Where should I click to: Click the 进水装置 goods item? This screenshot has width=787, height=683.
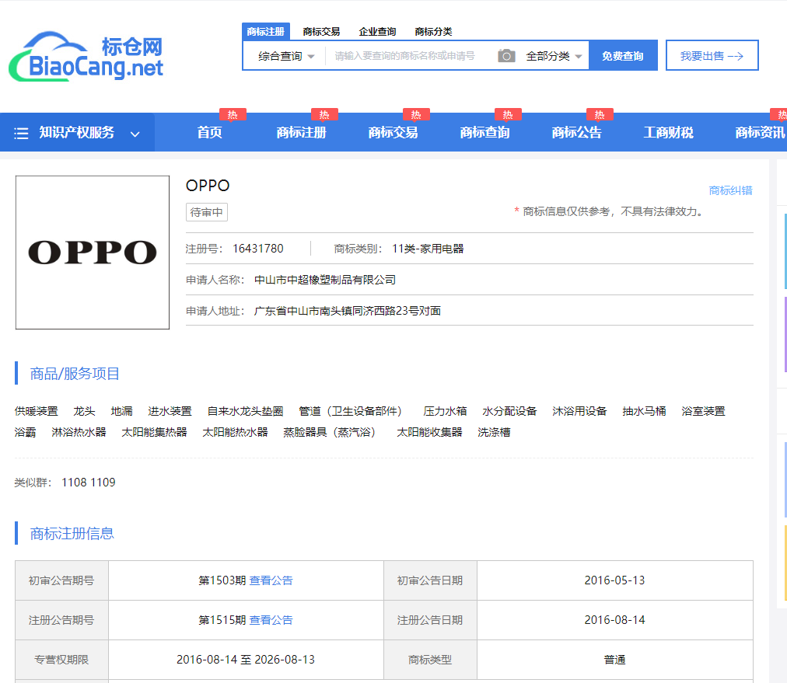170,411
